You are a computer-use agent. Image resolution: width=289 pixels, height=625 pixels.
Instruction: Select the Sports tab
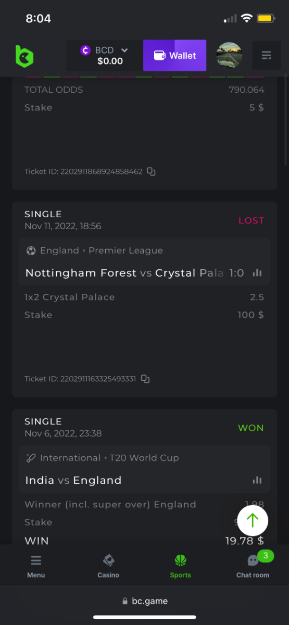click(x=181, y=566)
